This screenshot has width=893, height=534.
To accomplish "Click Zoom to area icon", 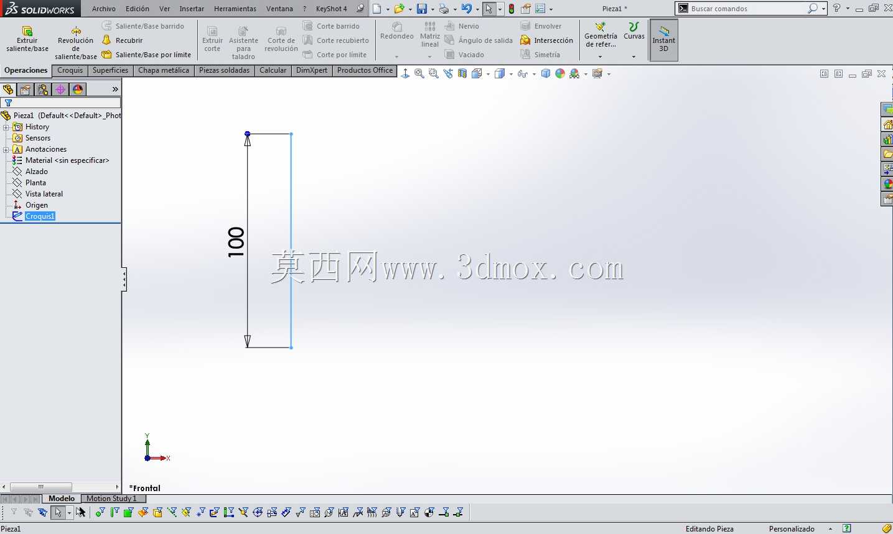I will pos(434,73).
